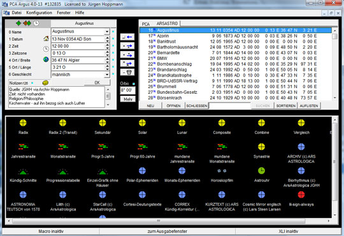Toggle the cyan marker next to Ort / Länge field

[113, 67]
